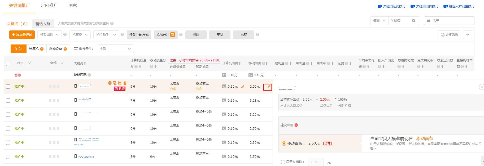Image resolution: width=484 pixels, height=166 pixels.
Task: Open 抢位助手 dropdown
Action: tap(106, 35)
